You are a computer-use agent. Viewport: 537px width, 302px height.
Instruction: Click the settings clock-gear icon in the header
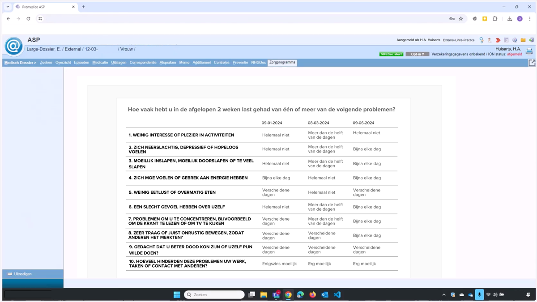pos(515,40)
